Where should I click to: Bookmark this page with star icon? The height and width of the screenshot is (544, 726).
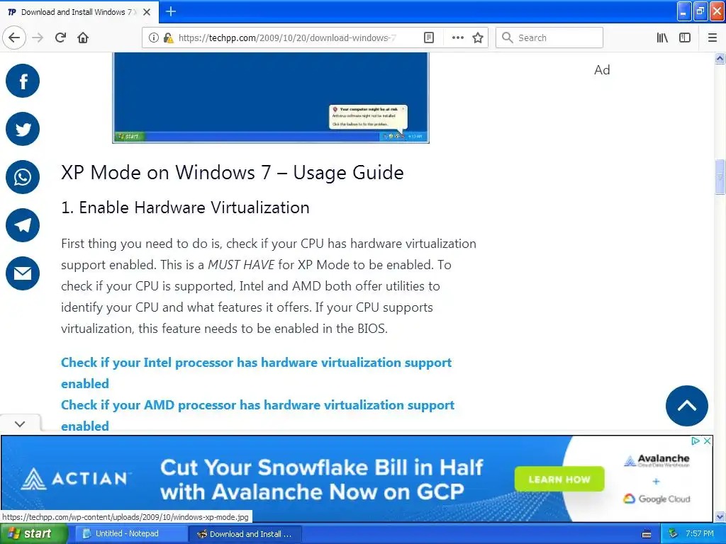[x=478, y=38]
